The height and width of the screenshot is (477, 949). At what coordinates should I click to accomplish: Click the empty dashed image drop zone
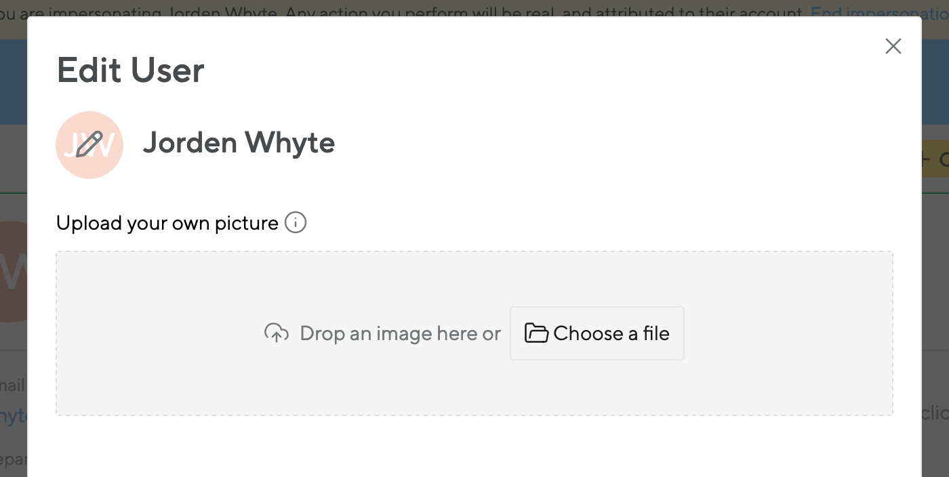pos(474,333)
